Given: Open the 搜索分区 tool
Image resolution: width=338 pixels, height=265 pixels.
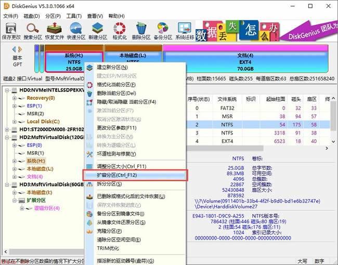Looking at the screenshot, I should [33, 31].
